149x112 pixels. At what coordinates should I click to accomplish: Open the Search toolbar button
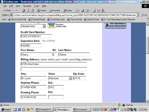click(42, 10)
